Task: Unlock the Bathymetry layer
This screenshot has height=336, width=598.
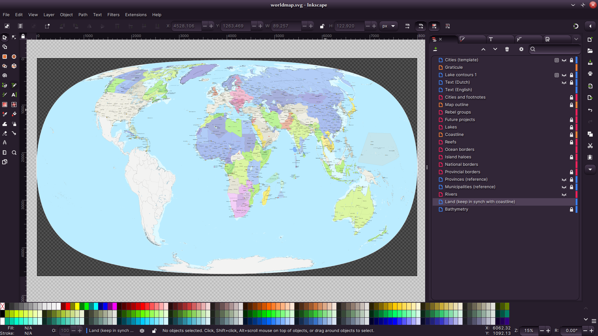Action: pyautogui.click(x=572, y=209)
